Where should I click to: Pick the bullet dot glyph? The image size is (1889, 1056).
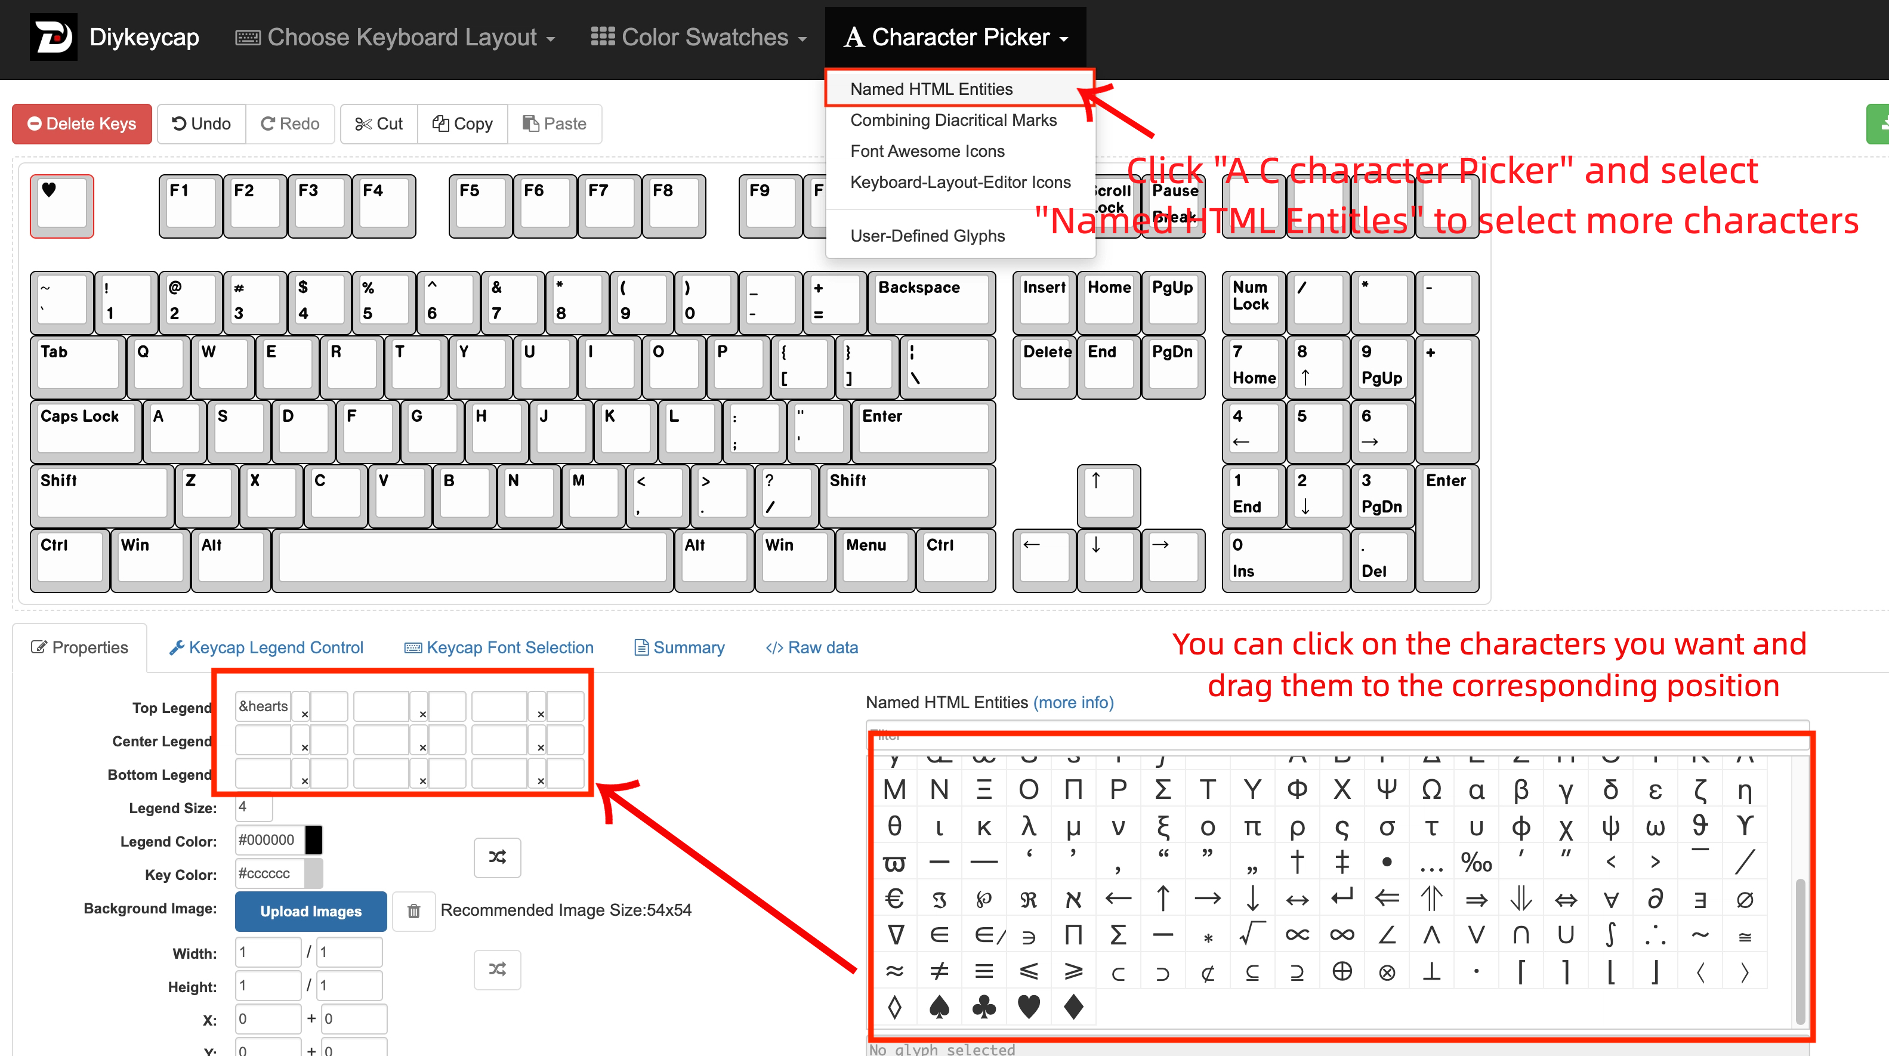1387,863
